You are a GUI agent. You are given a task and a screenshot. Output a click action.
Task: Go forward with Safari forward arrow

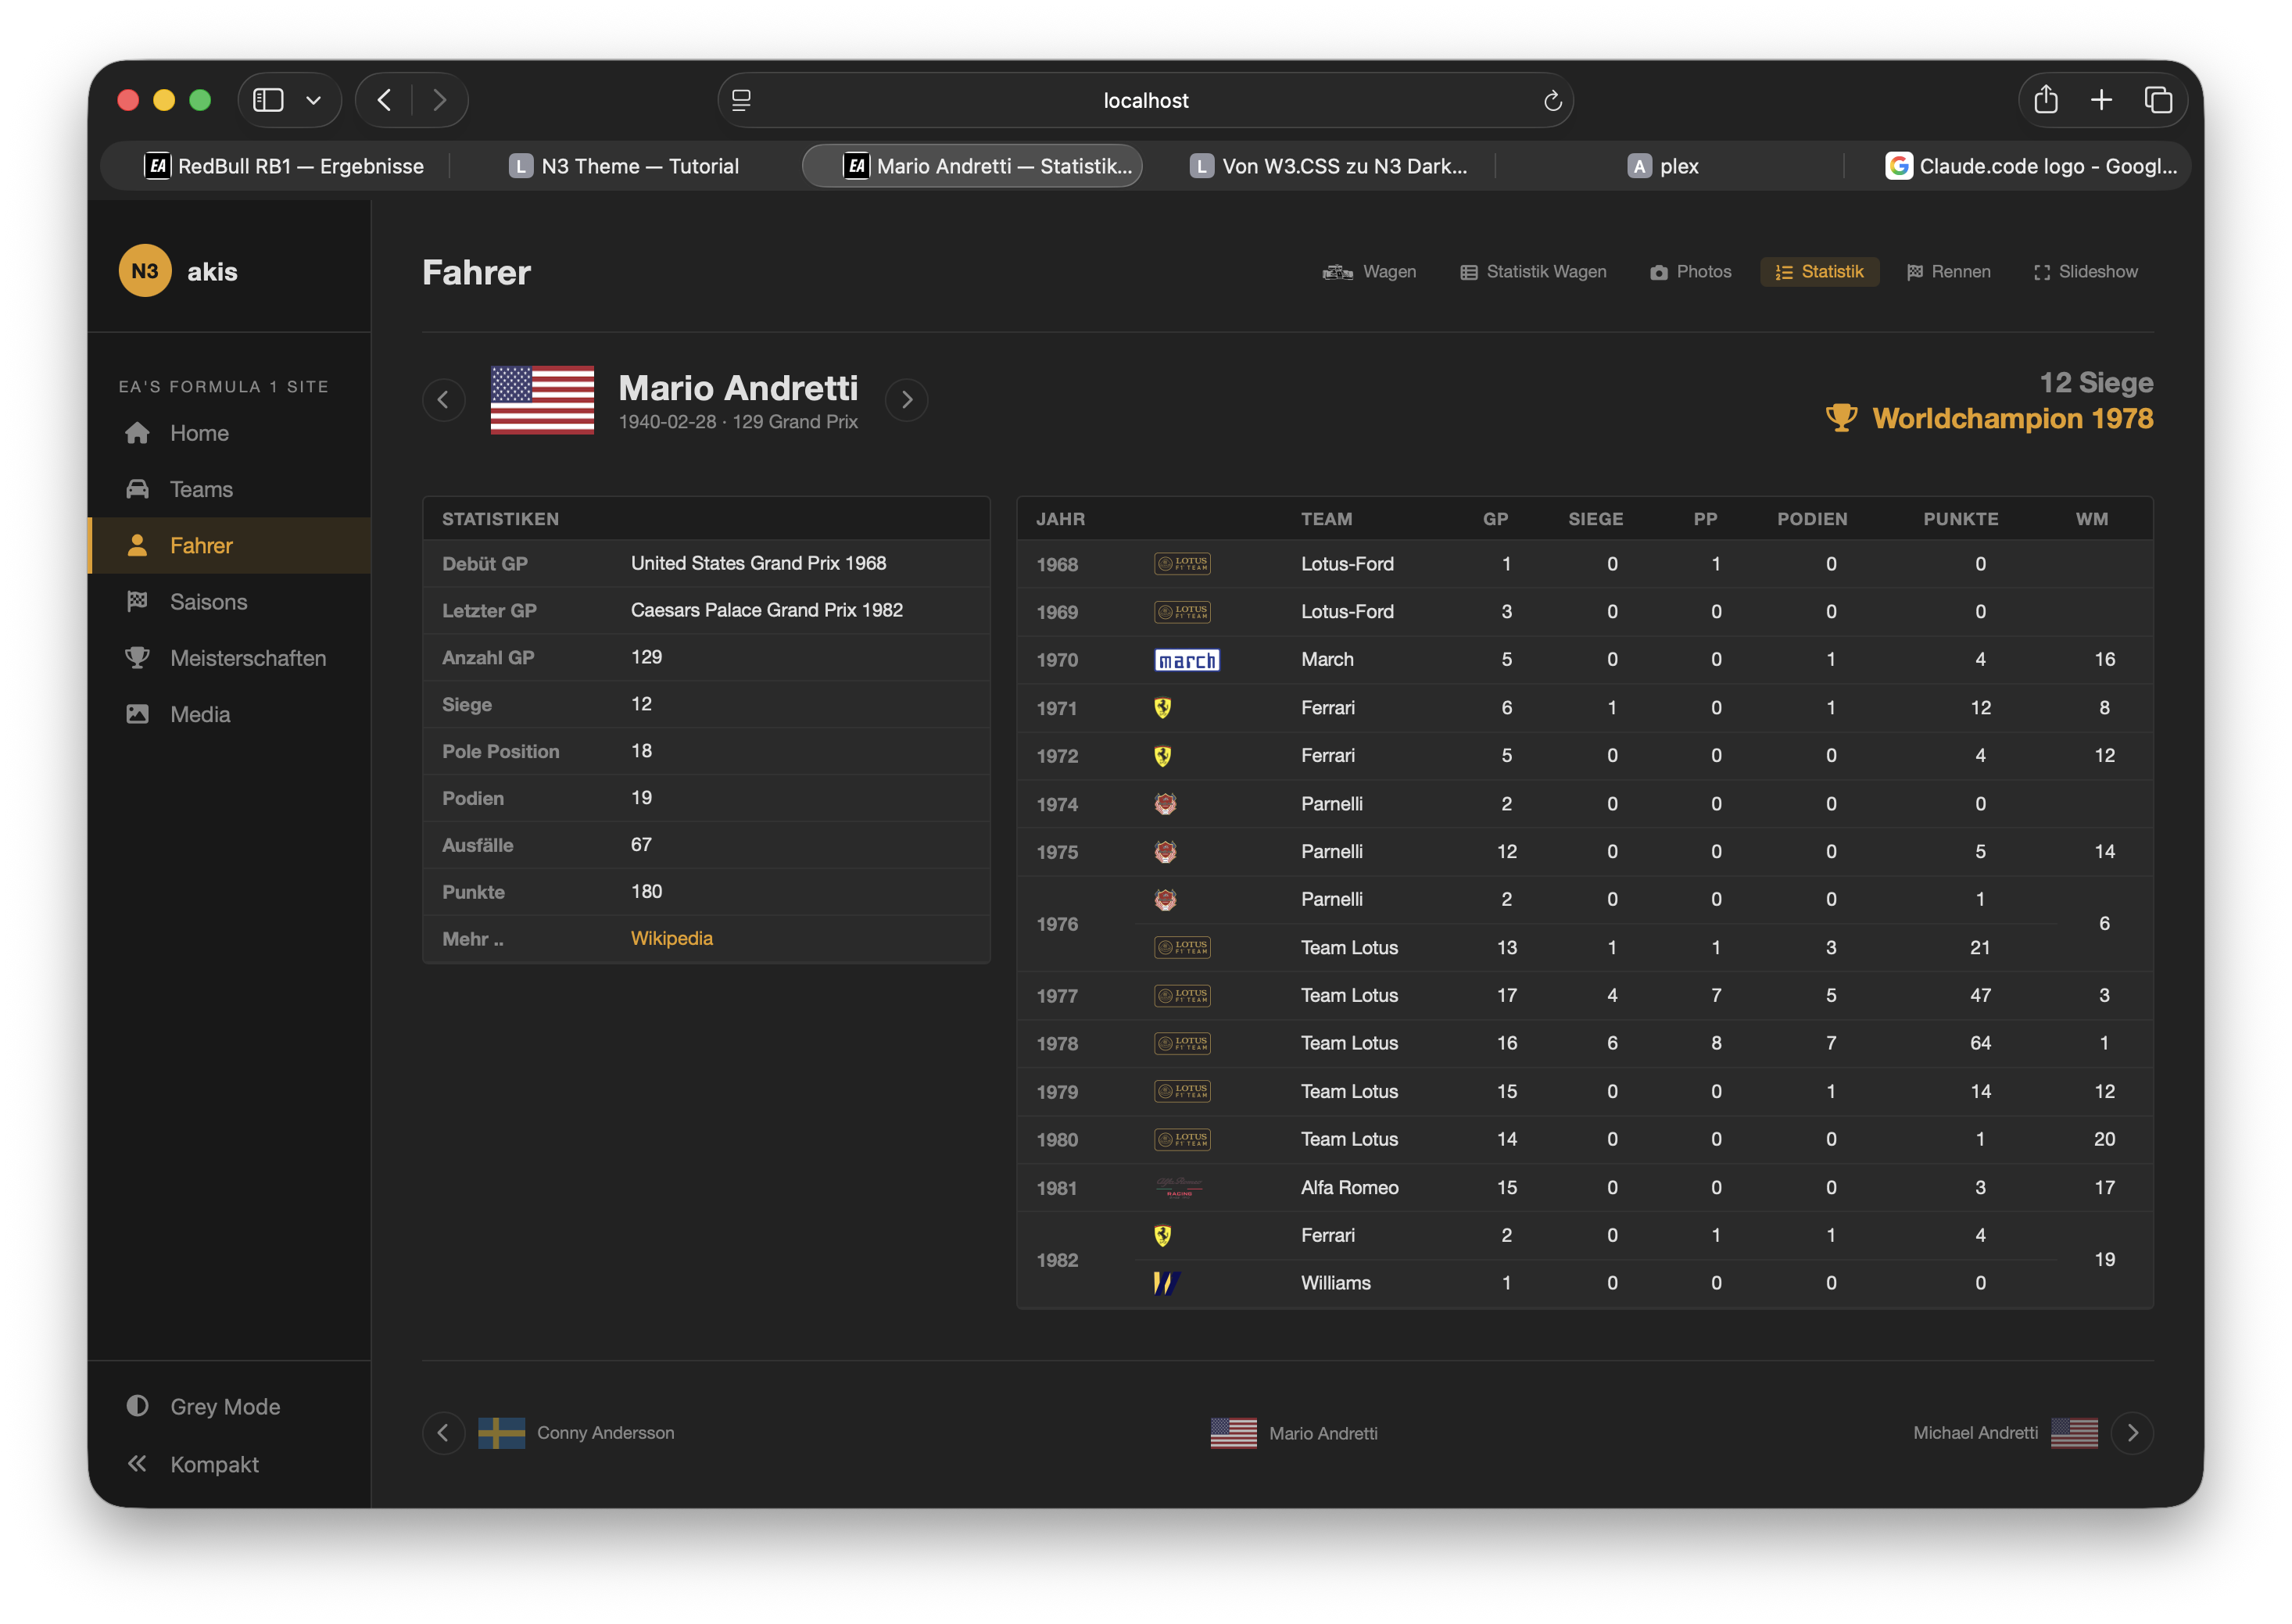[x=440, y=100]
